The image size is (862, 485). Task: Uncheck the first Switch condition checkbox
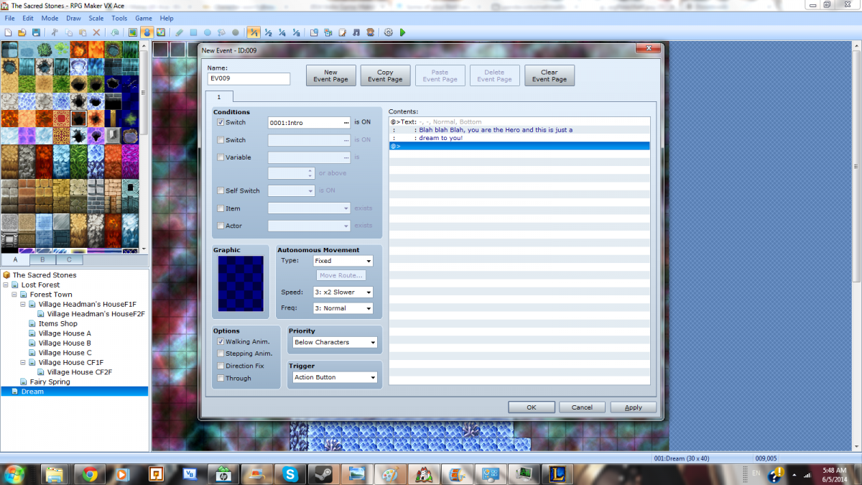(x=221, y=122)
